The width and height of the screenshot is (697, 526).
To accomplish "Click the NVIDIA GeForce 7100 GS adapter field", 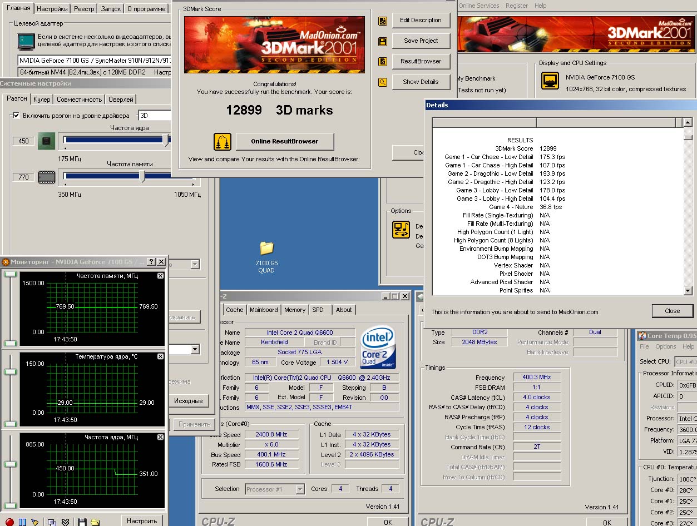I will pos(95,61).
